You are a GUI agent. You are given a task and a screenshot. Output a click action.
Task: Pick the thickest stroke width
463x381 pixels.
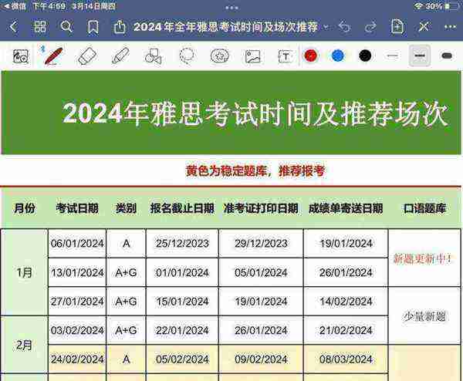pos(447,56)
